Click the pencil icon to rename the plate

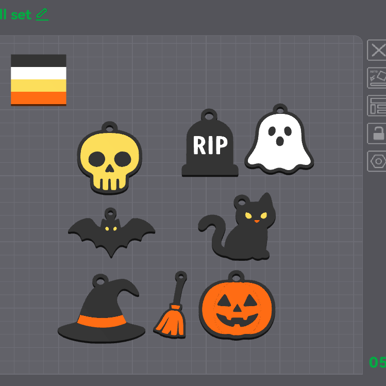point(42,14)
